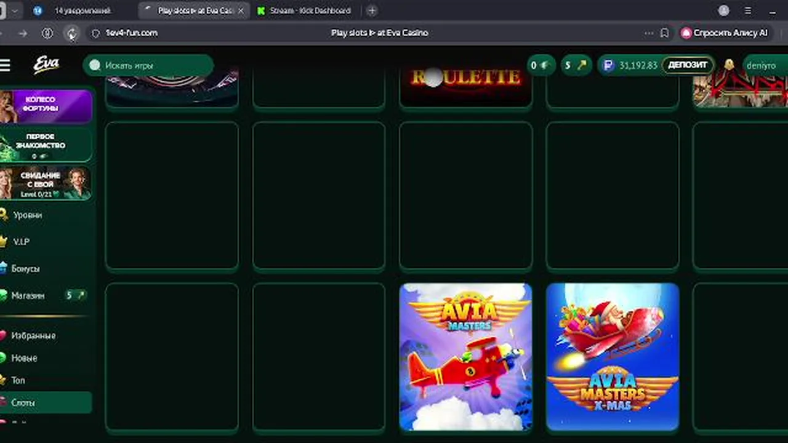This screenshot has height=443, width=788.
Task: Reload the page with the browser refresh icon
Action: [71, 33]
